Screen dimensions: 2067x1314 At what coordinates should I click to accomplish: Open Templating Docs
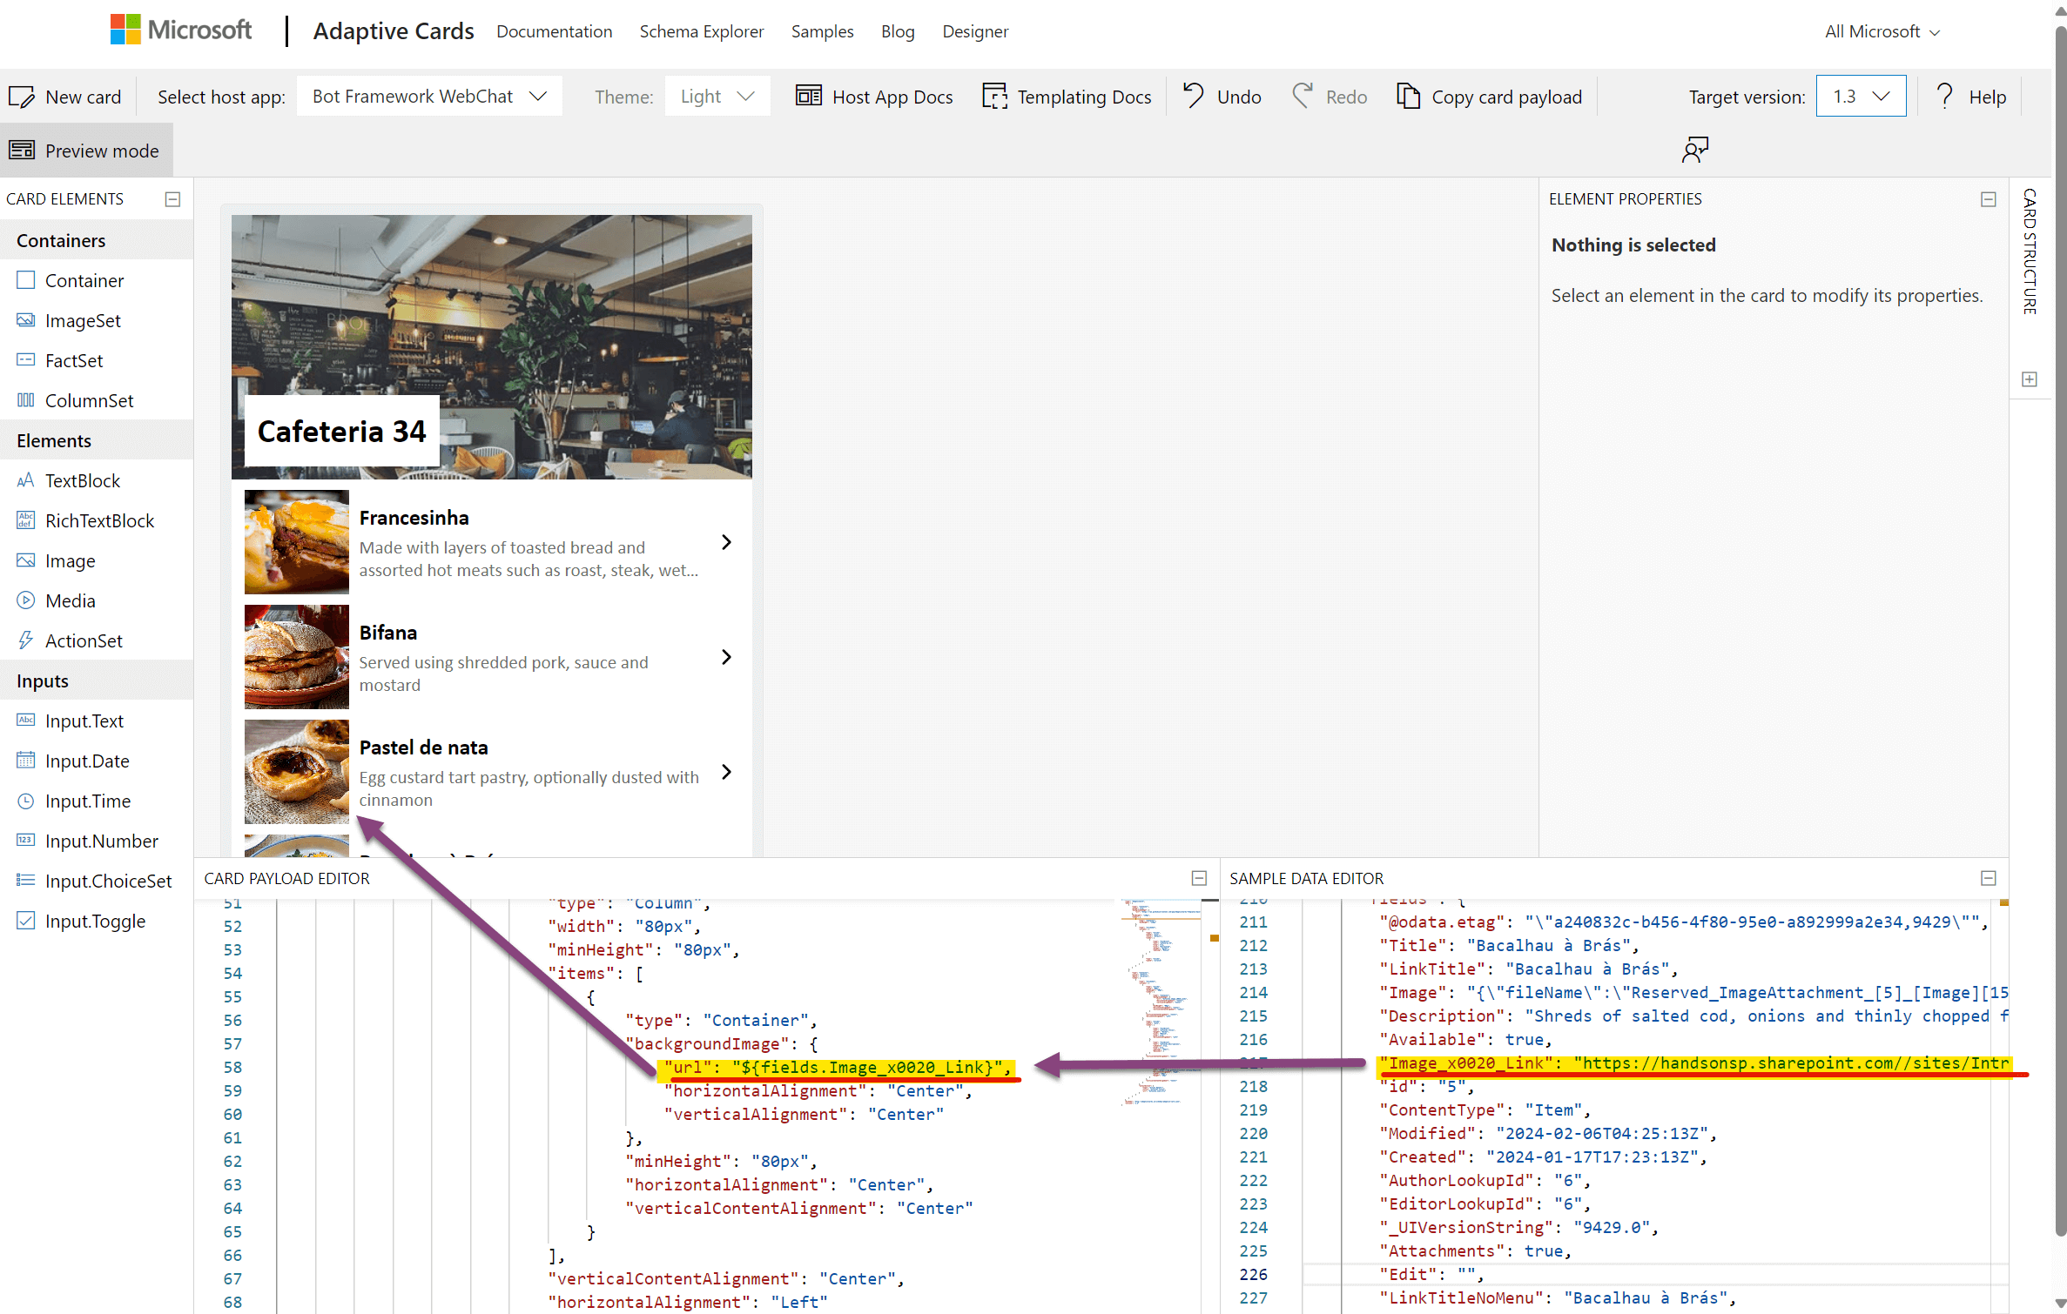(x=1067, y=97)
